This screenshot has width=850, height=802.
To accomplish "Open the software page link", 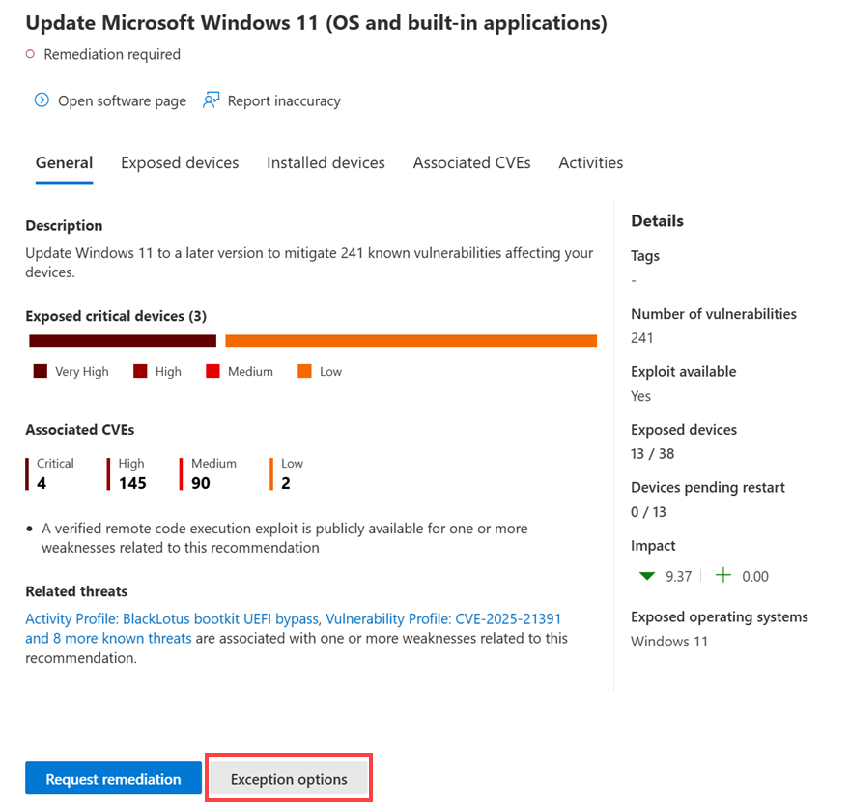I will tap(122, 100).
